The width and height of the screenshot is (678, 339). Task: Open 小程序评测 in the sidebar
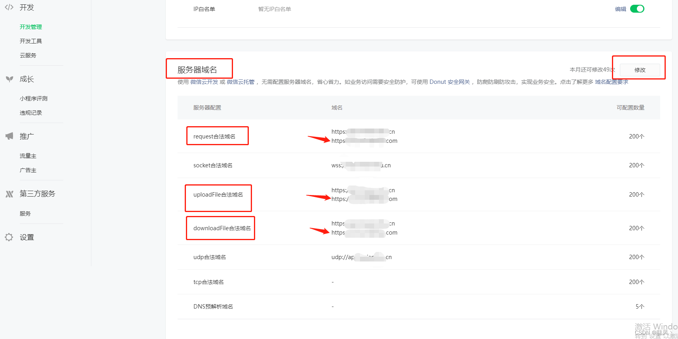coord(34,98)
